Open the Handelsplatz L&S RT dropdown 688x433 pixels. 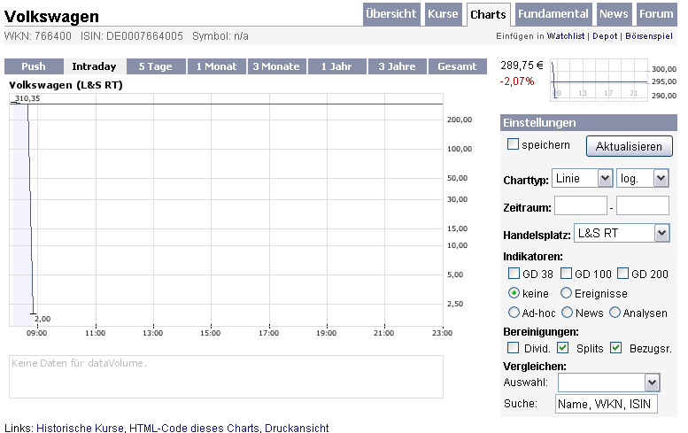pyautogui.click(x=622, y=233)
